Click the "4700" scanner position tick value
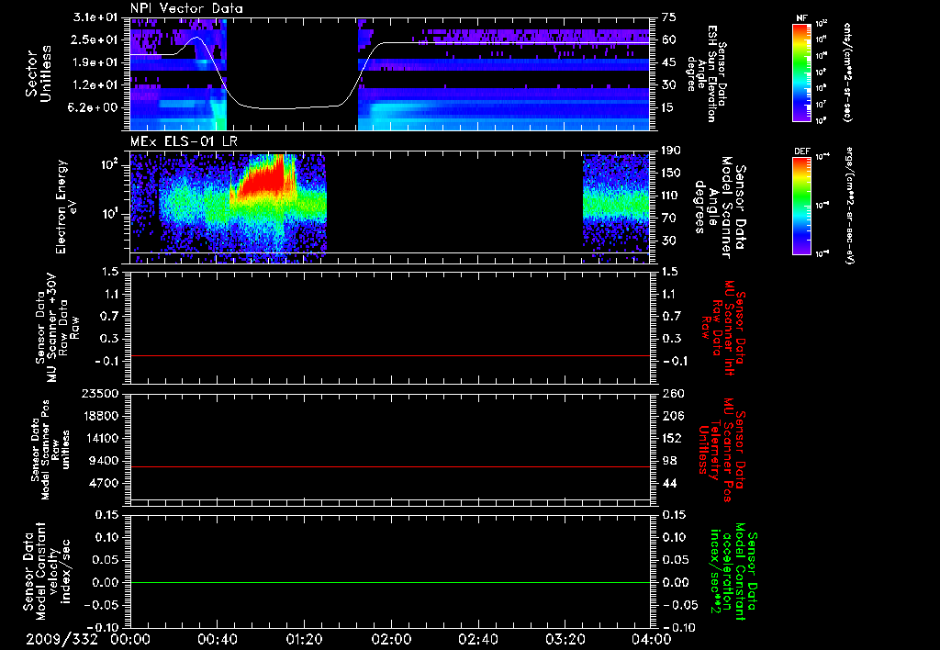Screen dimensions: 940x650 (105, 483)
